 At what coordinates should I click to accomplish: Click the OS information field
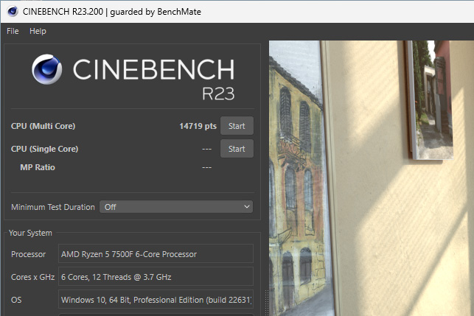coord(156,300)
